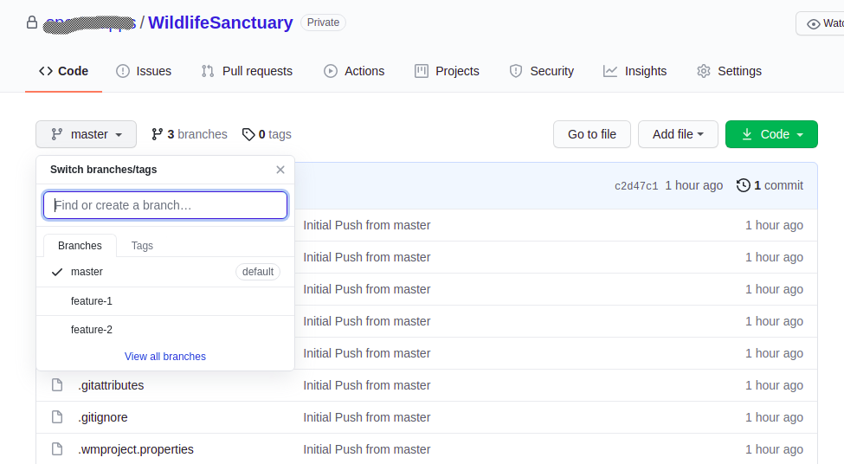Open the master branch dropdown
Viewport: 844px width, 464px height.
click(86, 134)
